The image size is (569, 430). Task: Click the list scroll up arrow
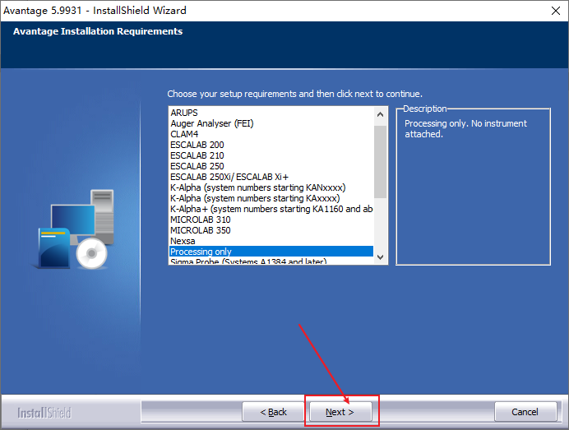tap(381, 114)
